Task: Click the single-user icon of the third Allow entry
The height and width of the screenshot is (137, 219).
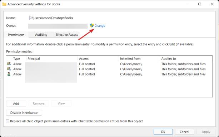Action: 9,74
